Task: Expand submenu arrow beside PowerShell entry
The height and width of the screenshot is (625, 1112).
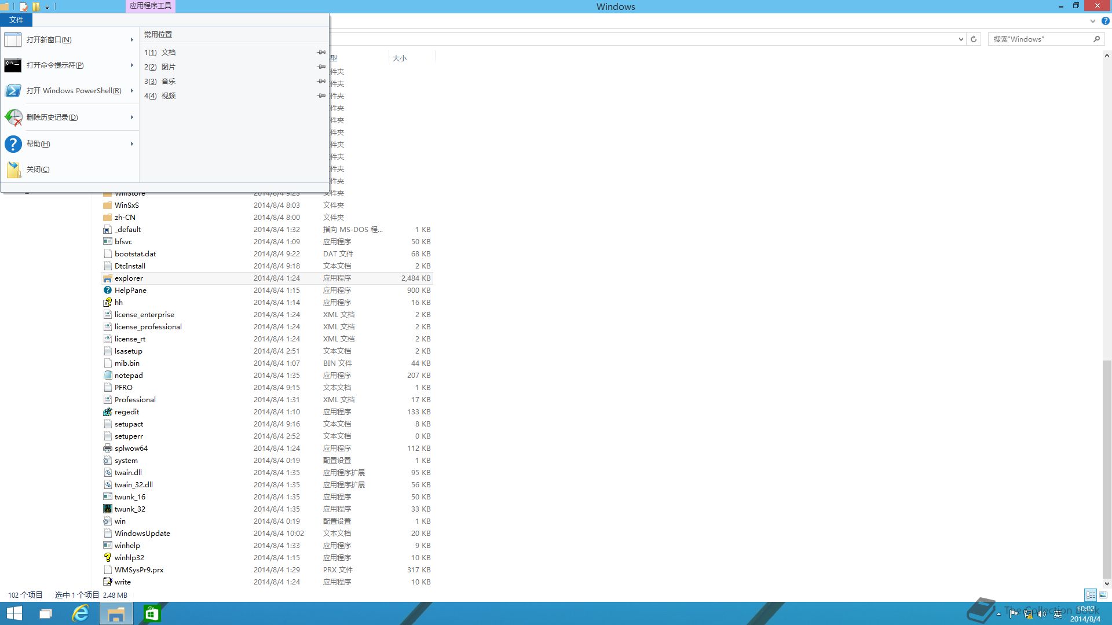Action: [132, 91]
